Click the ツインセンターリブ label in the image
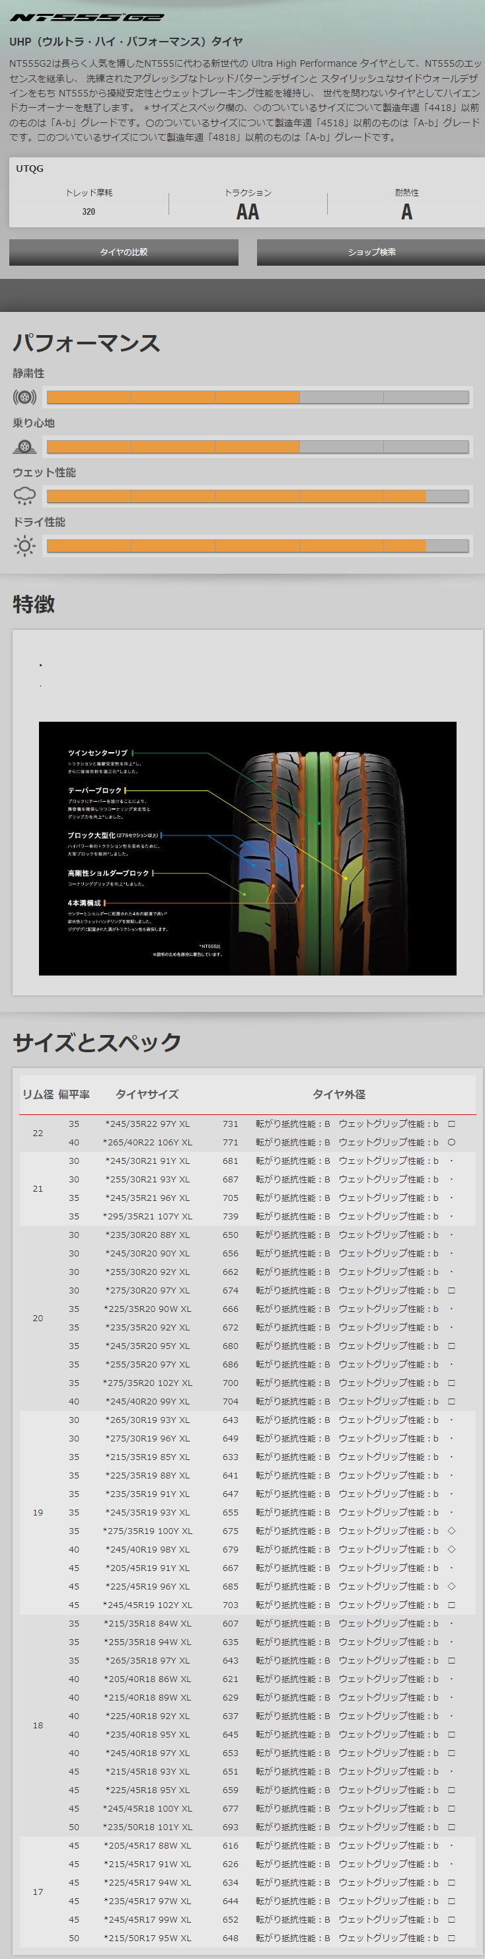Image resolution: width=485 pixels, height=1959 pixels. pos(97,753)
